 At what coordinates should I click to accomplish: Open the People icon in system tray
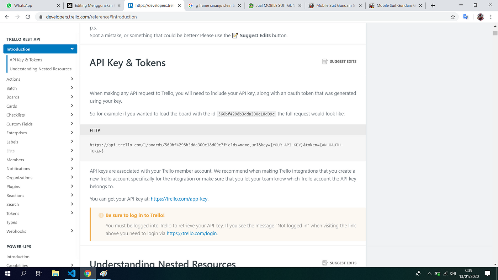[418, 274]
